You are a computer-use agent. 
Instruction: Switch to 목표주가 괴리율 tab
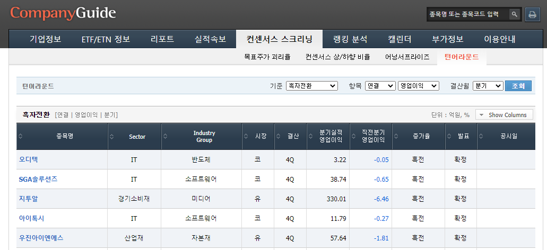pos(267,57)
